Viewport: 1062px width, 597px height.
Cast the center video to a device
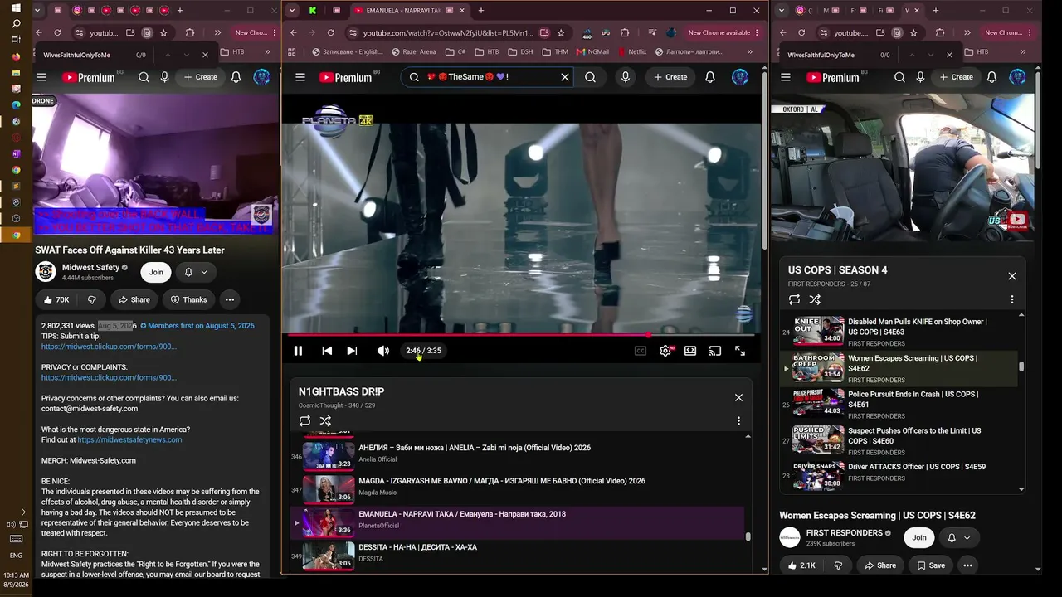tap(715, 351)
